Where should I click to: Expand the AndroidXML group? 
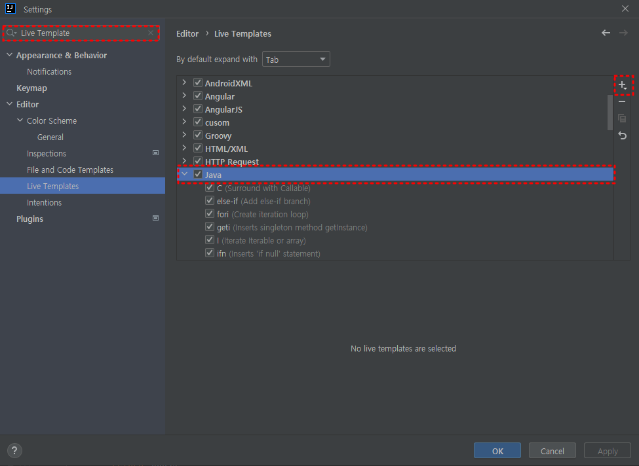184,82
